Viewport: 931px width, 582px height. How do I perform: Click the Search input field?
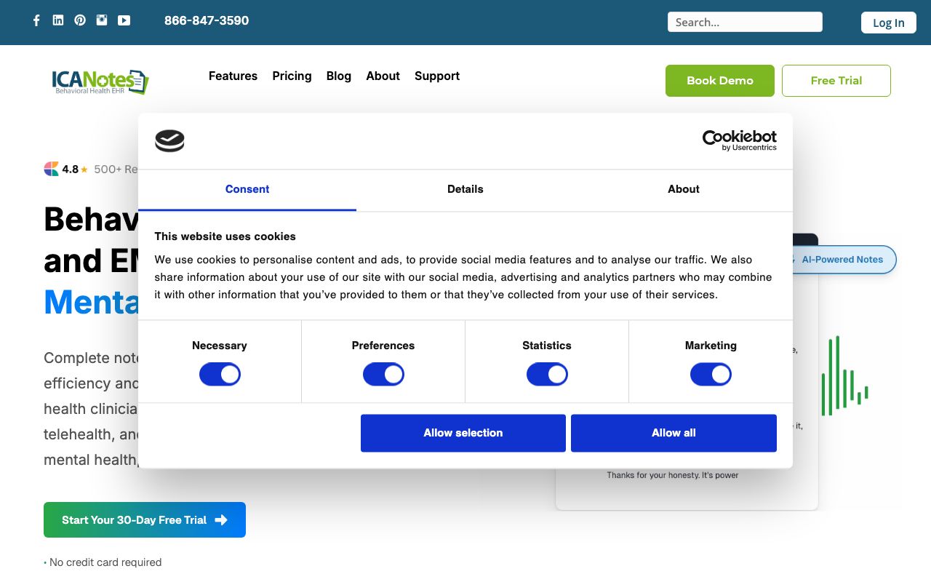point(745,22)
